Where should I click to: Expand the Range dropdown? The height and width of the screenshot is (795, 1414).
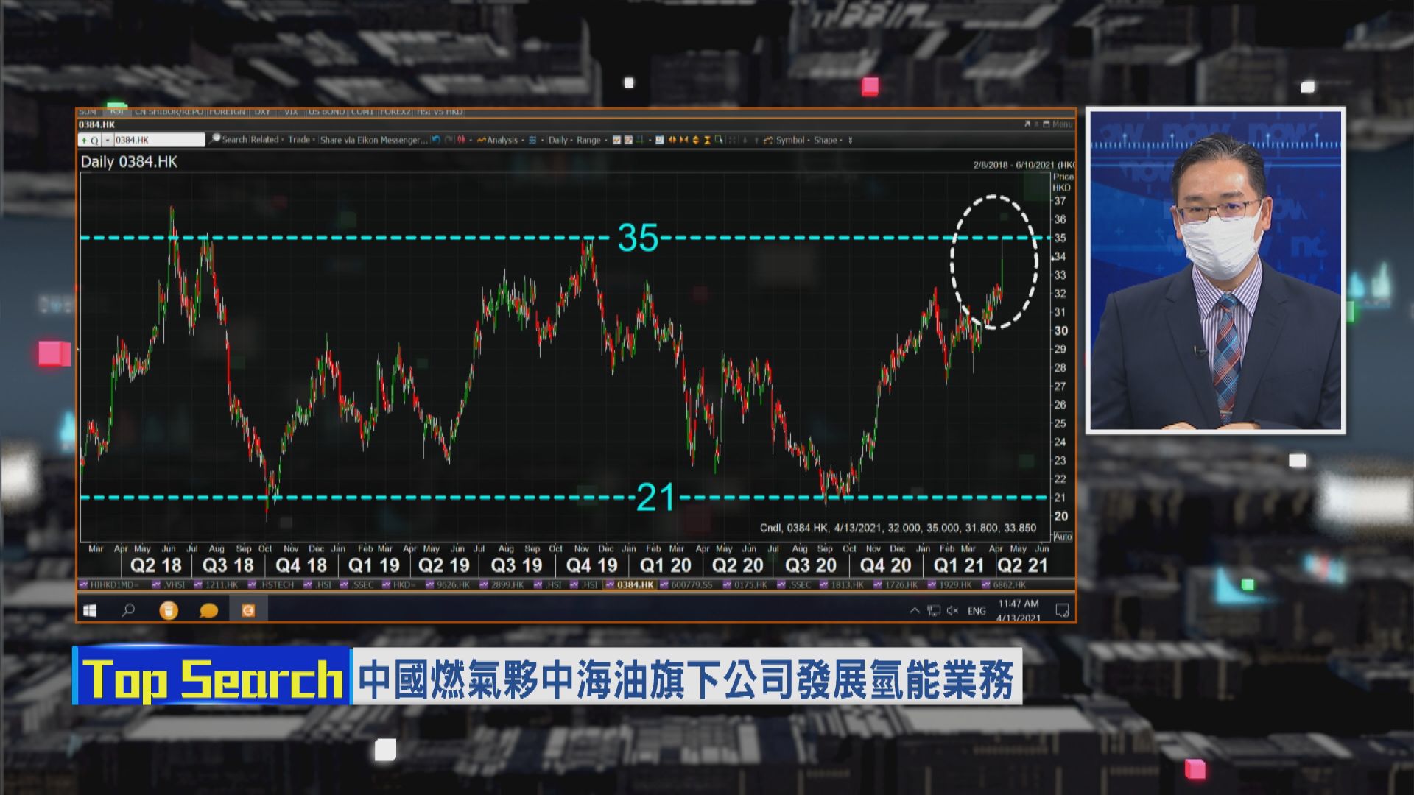point(591,140)
